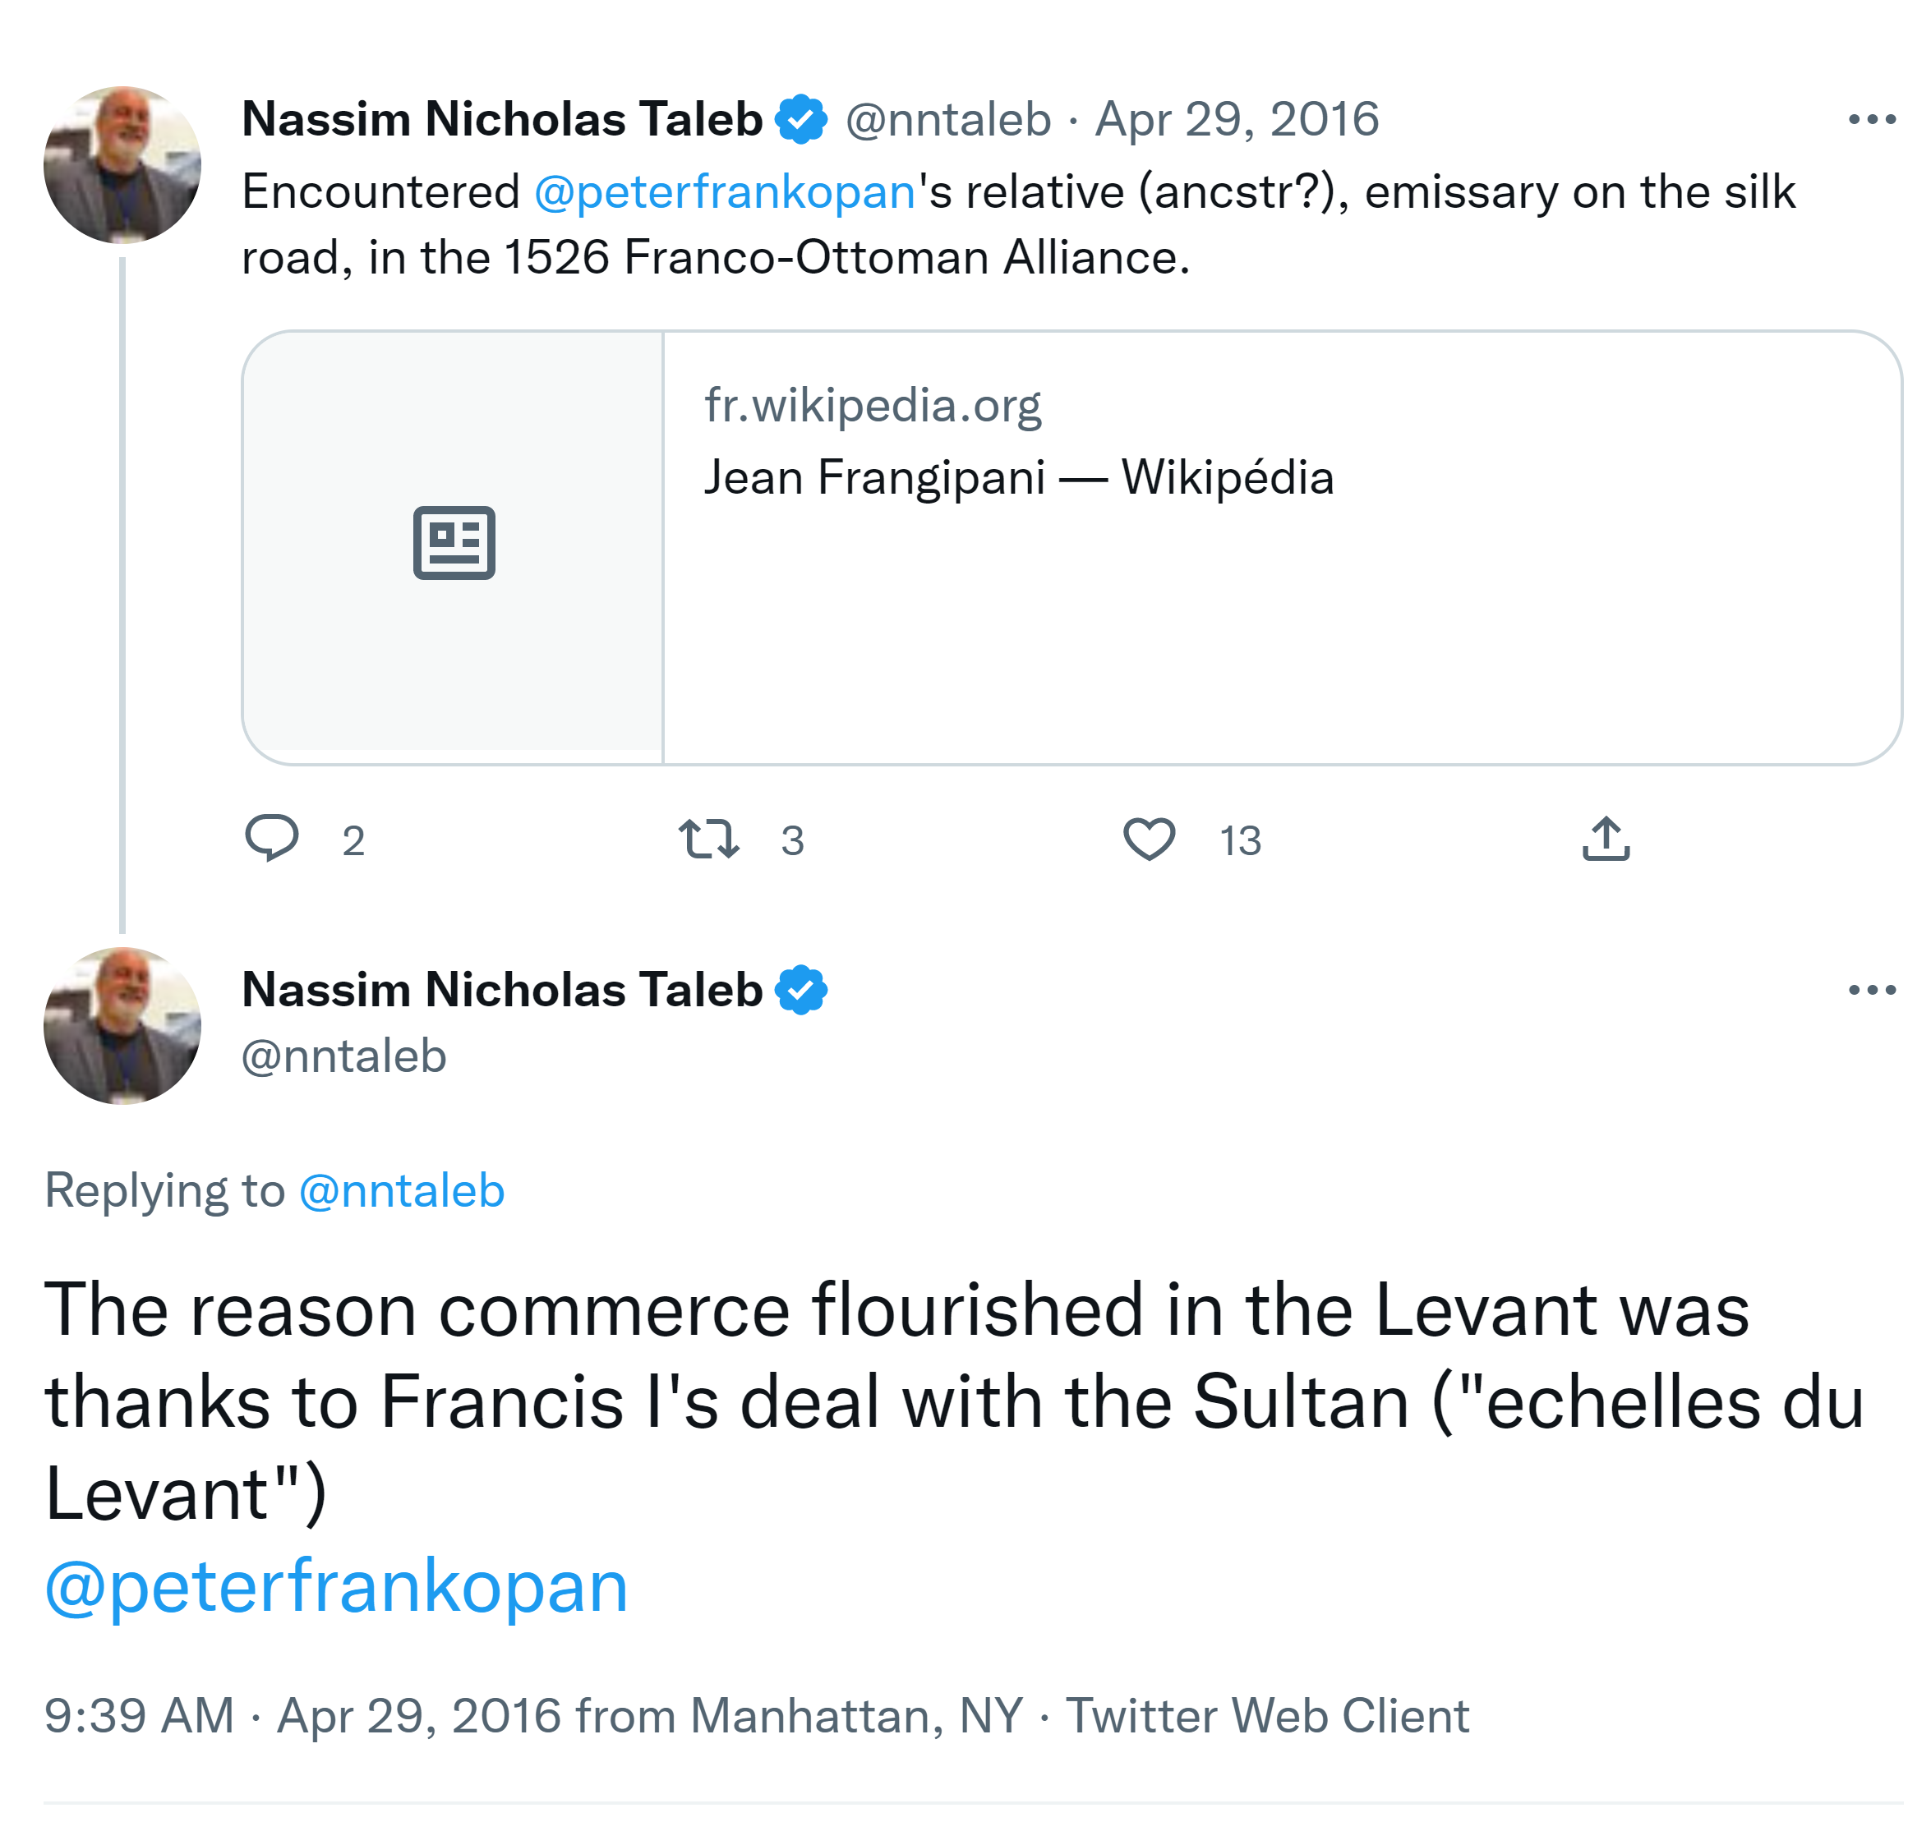Open the reply tweet's profile avatar

point(122,1025)
